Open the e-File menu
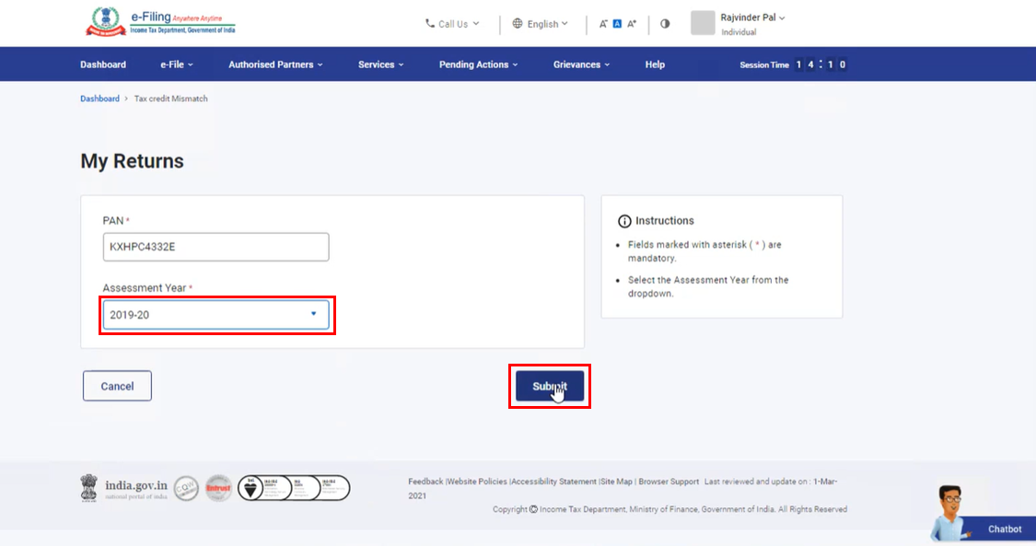 (x=177, y=64)
